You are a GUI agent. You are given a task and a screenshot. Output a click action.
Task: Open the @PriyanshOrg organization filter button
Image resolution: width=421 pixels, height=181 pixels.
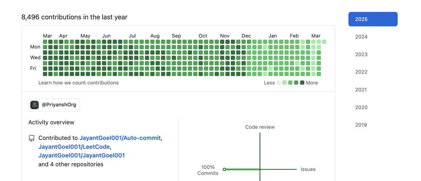coord(54,105)
